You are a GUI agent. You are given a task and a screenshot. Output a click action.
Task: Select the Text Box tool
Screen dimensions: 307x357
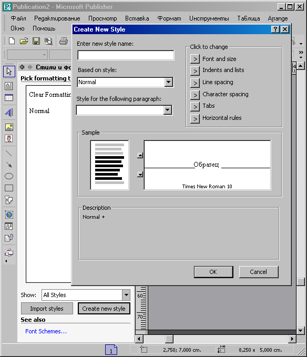click(x=9, y=86)
